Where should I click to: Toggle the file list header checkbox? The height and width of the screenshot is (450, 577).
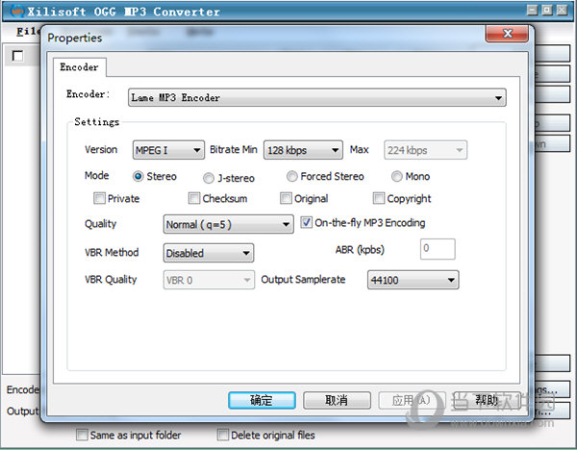pos(17,56)
